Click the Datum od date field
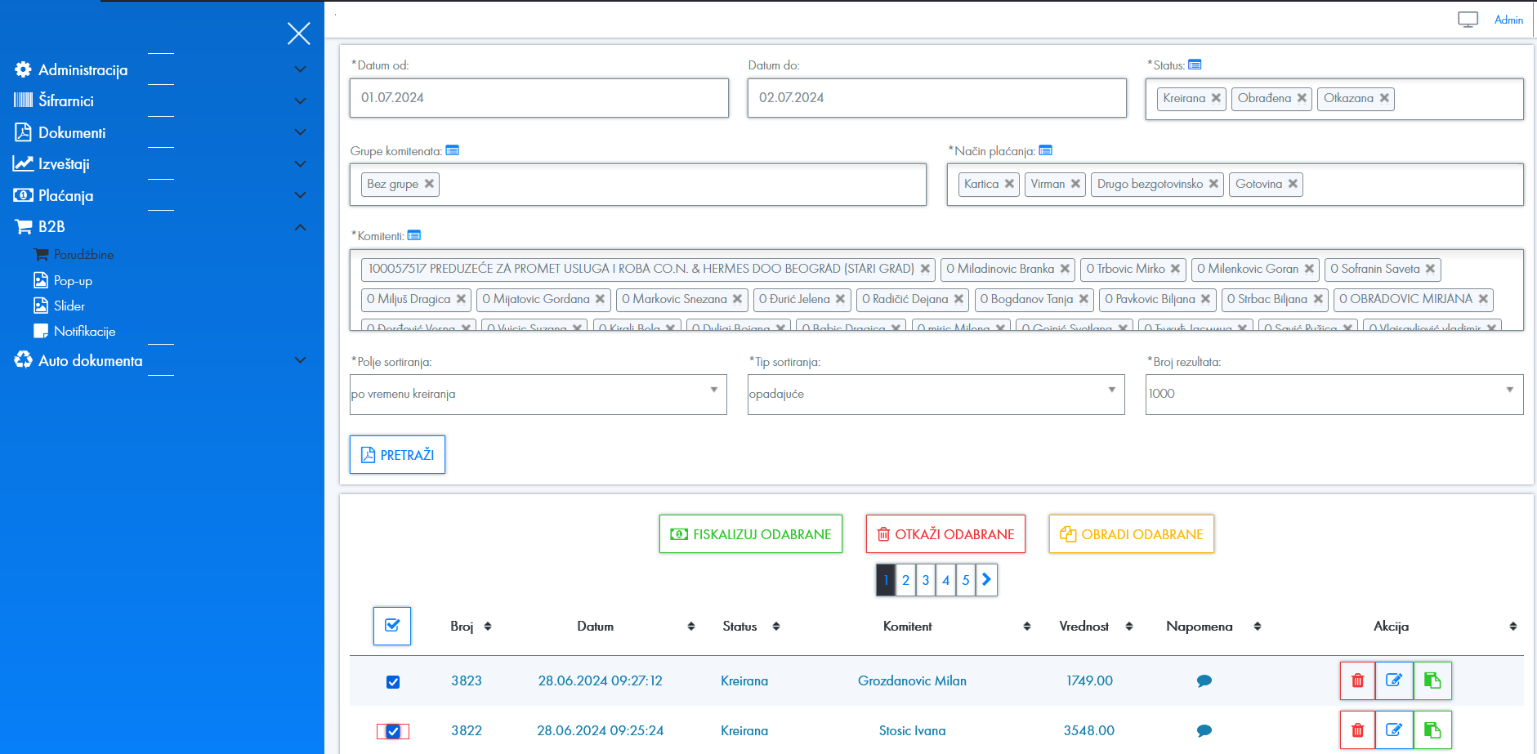Screen dimensions: 1537x754 click(539, 98)
